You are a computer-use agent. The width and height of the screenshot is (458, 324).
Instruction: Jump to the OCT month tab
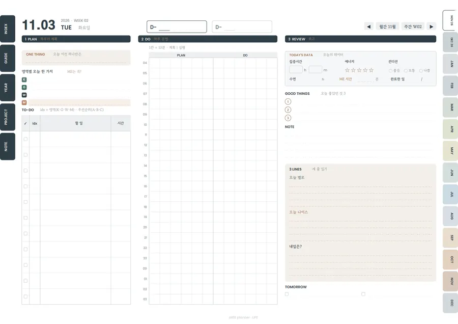(x=451, y=259)
